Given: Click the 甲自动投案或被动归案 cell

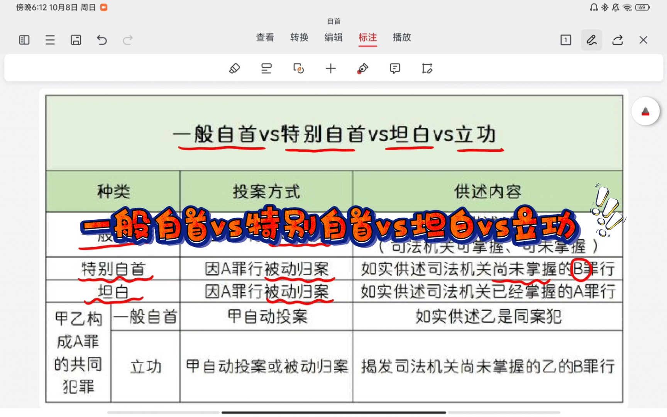Looking at the screenshot, I should pos(267,366).
